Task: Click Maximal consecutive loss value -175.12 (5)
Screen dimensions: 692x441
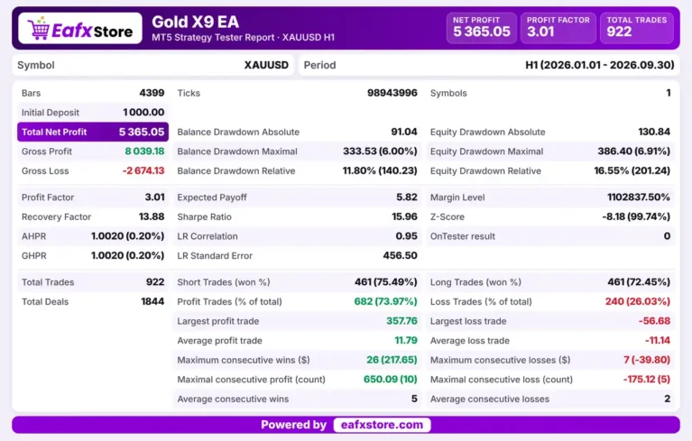Action: (x=647, y=380)
